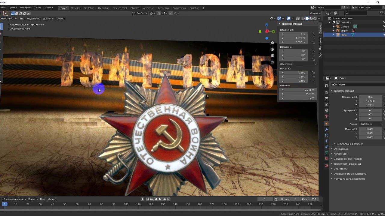Screen dimensions: 385x216
Task: Open the Physics properties tab icon
Action: [x=326, y=141]
